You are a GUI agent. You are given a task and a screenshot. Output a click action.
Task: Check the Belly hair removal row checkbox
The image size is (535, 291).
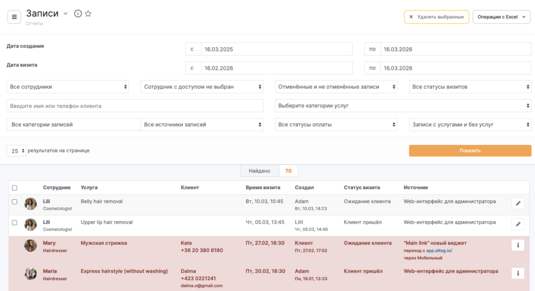(15, 202)
